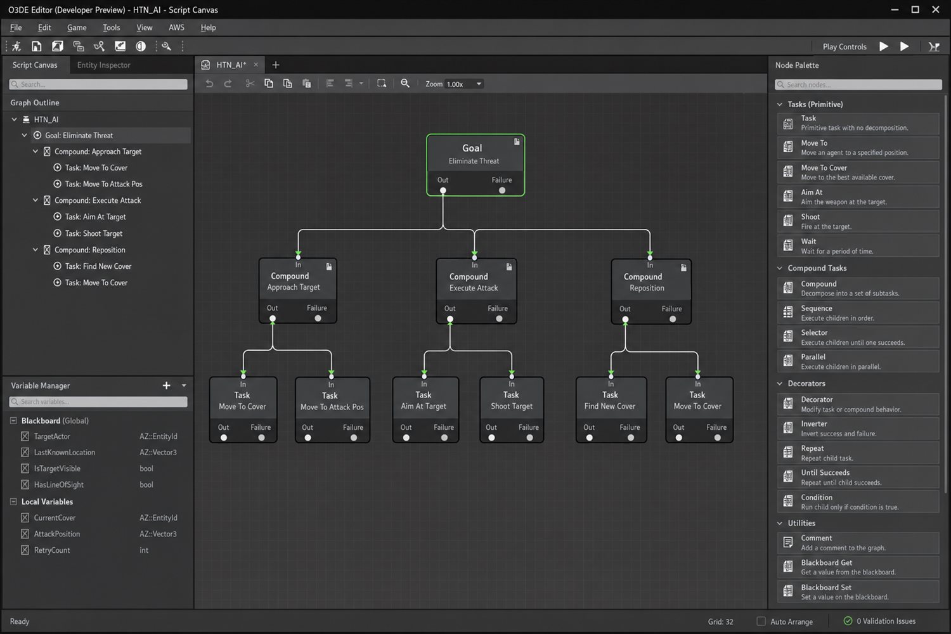This screenshot has width=951, height=634.
Task: Toggle the RetryCount variable checkbox
Action: 25,550
